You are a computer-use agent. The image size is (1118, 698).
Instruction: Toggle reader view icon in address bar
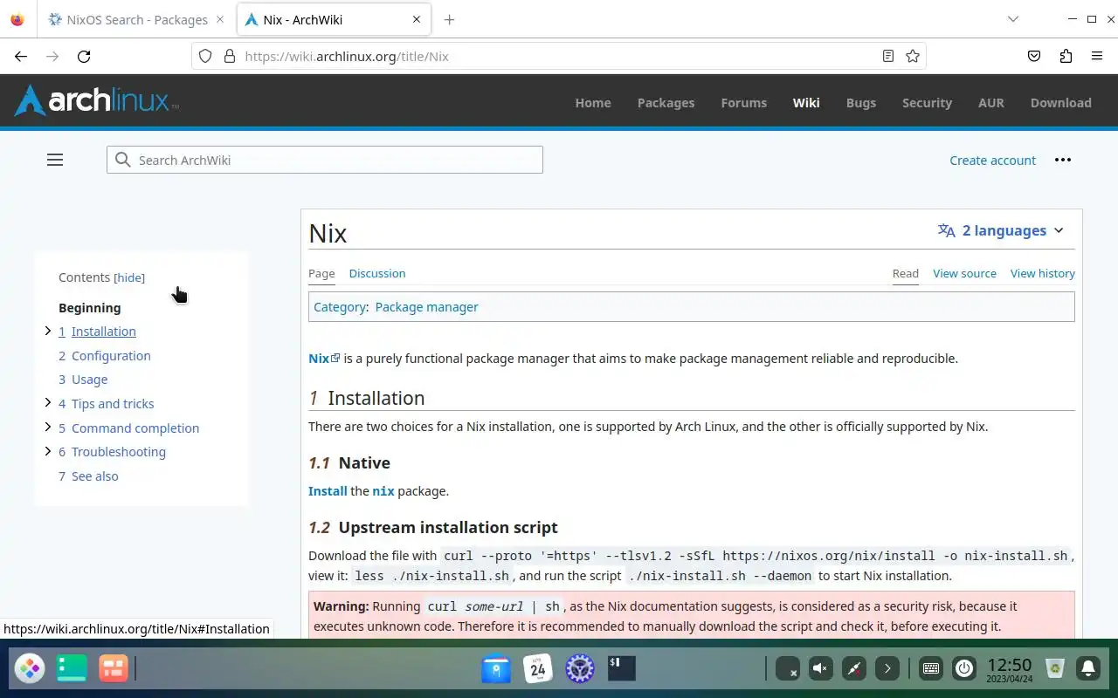pyautogui.click(x=888, y=56)
